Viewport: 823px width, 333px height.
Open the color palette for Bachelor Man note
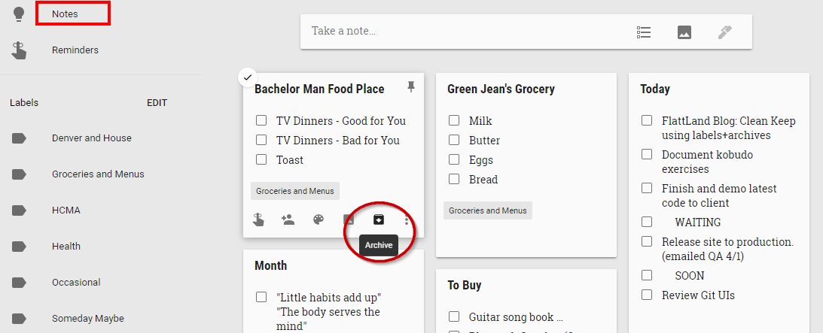click(319, 220)
